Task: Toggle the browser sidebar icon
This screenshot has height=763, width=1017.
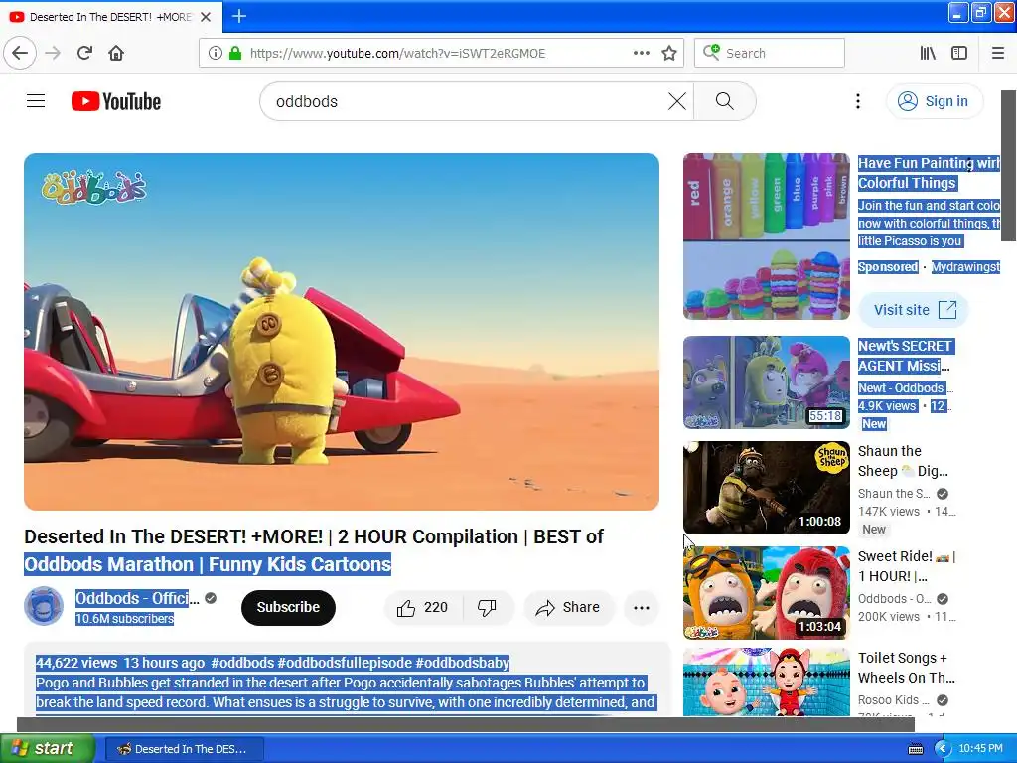Action: pyautogui.click(x=958, y=53)
